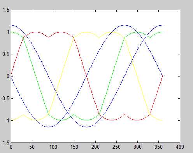Click the x-axis label 50
This screenshot has height=153, width=193.
tap(32, 147)
